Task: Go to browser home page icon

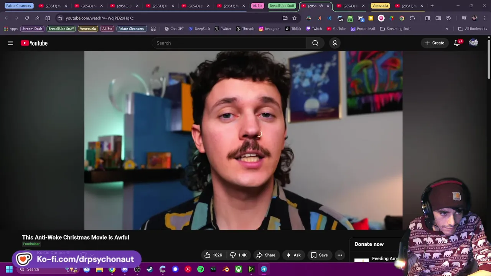Action: (x=37, y=18)
